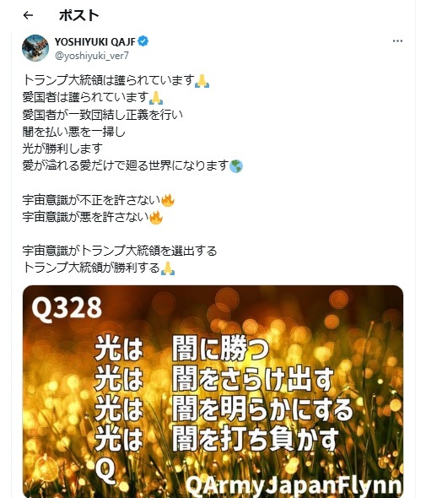Screen dimensions: 426x498
Task: Open the three-dot more options menu
Action: point(397,41)
